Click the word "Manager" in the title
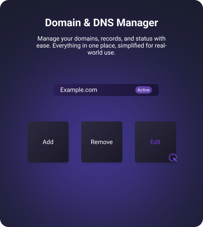The width and height of the screenshot is (203, 227). [137, 23]
